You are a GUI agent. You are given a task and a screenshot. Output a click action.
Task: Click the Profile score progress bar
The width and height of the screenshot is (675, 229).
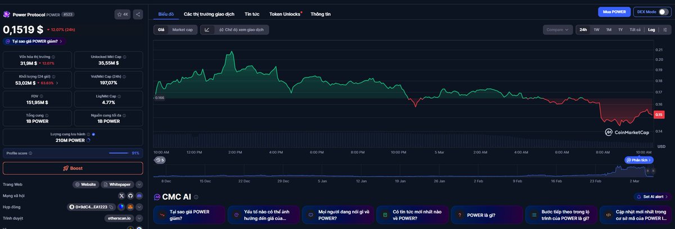click(119, 153)
